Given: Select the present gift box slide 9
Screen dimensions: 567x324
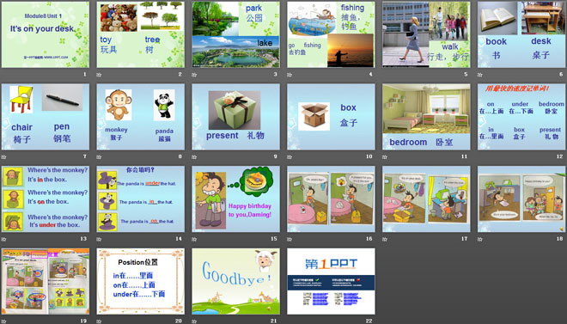Looking at the screenshot, I should coord(235,117).
